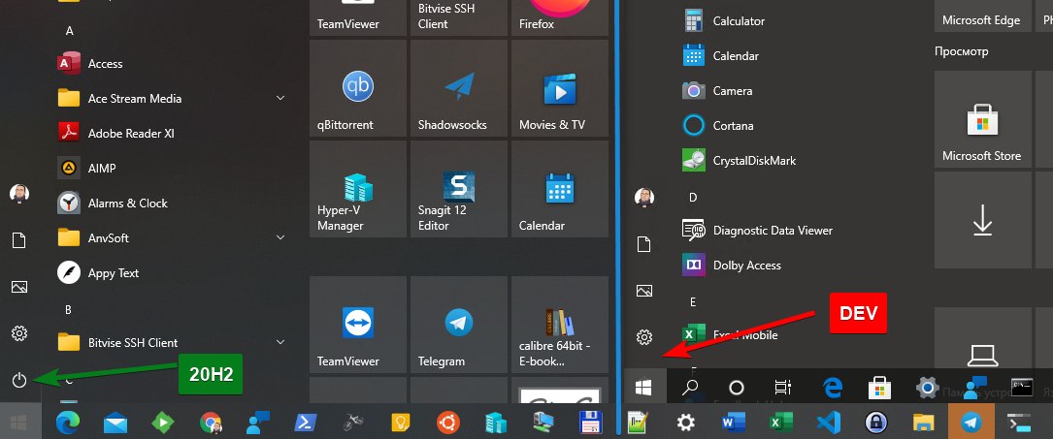Open calibre 64bit E-book tile
The height and width of the screenshot is (439, 1053).
pos(560,325)
